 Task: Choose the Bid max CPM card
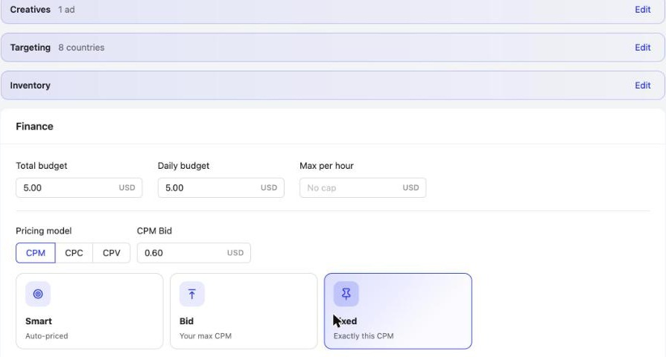tap(244, 311)
